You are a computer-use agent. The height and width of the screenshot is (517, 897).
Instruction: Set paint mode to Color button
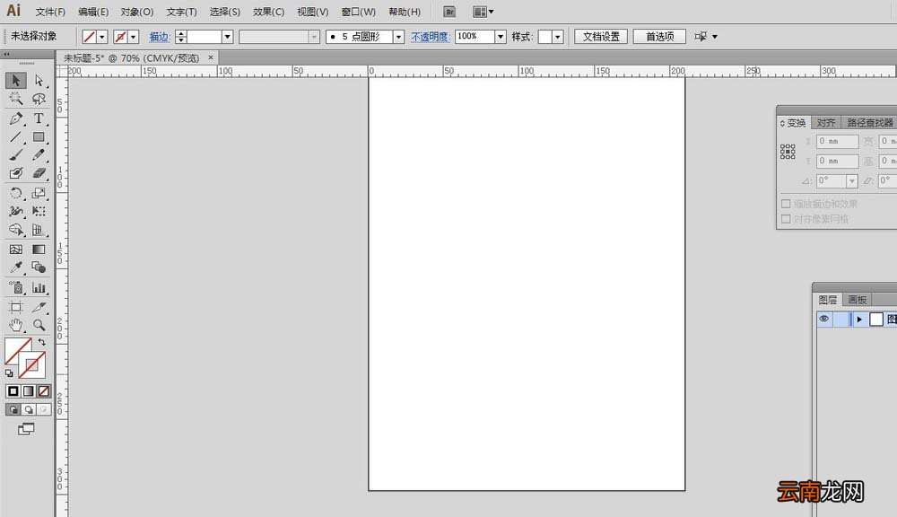coord(13,391)
